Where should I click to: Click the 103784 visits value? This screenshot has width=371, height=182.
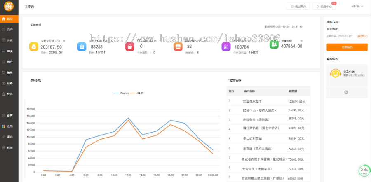pyautogui.click(x=242, y=47)
